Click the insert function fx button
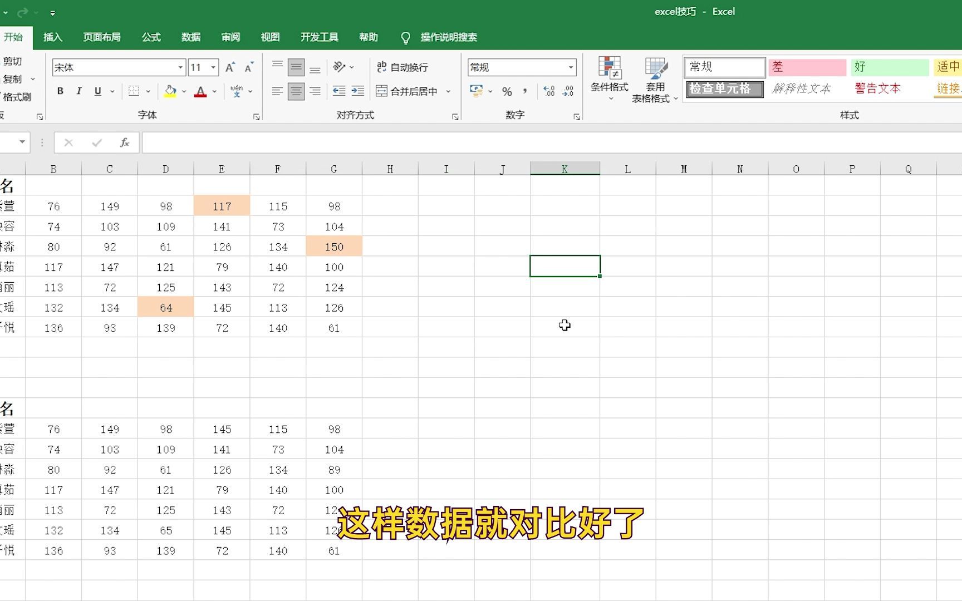Viewport: 962px width, 601px height. [124, 142]
